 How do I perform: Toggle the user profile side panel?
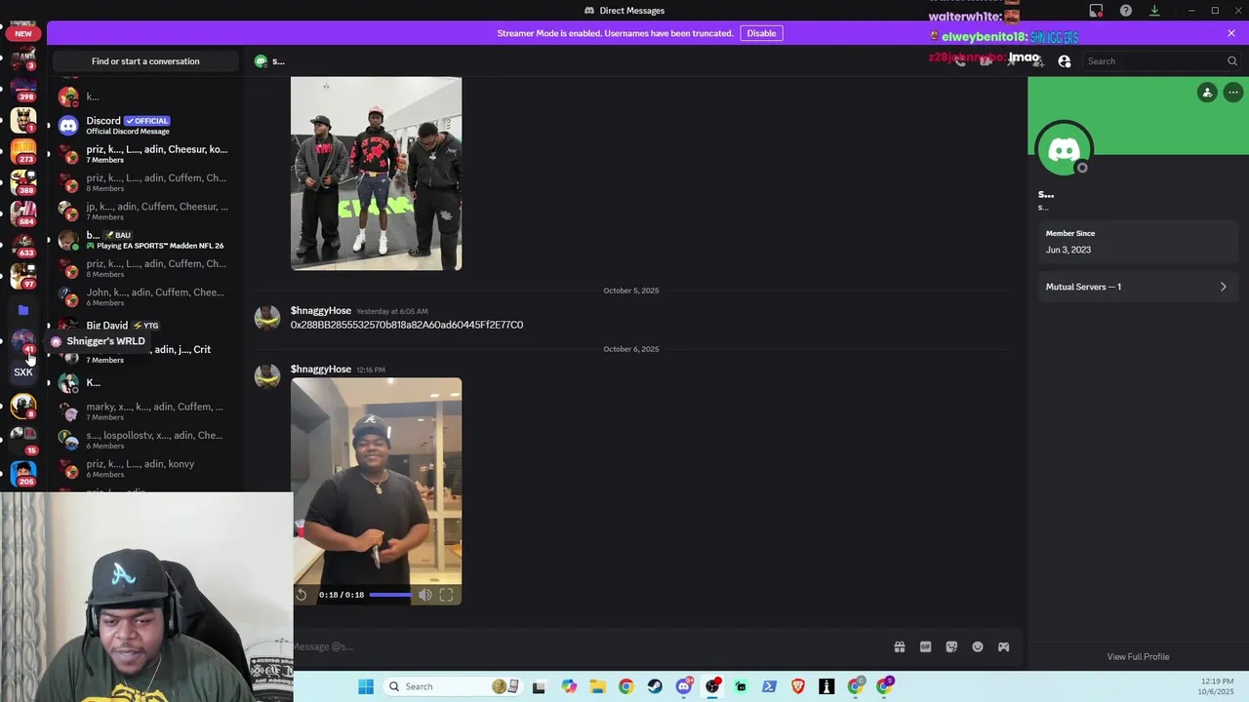[1065, 61]
